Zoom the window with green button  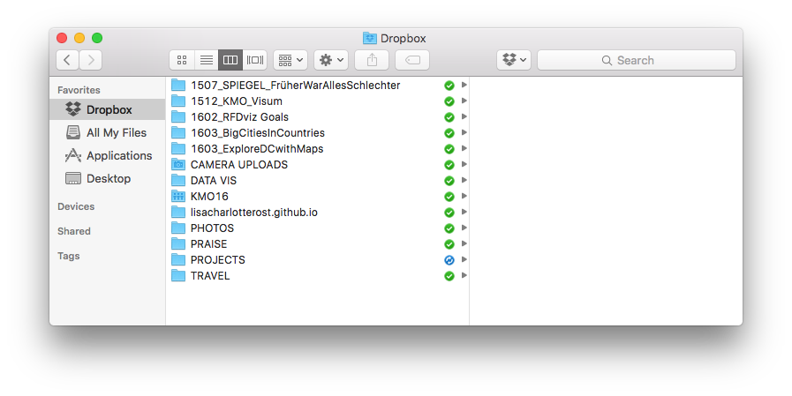point(97,38)
